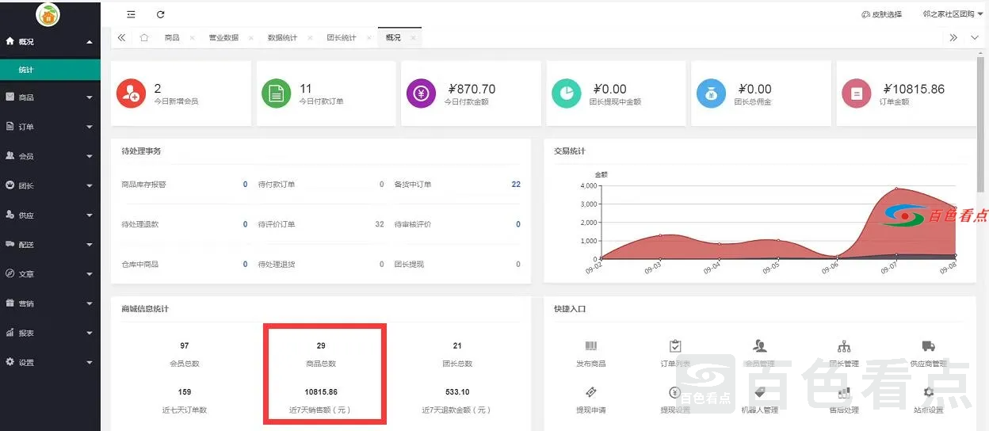The image size is (989, 431).
Task: Switch to the 团长统计 tab
Action: (342, 37)
